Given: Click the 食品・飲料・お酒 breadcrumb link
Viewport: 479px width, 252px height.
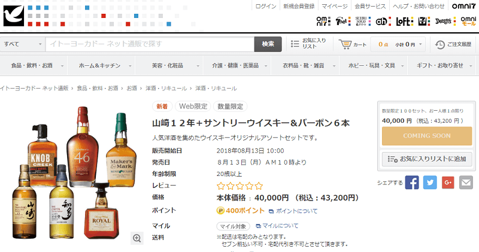Looking at the screenshot, I should point(98,88).
